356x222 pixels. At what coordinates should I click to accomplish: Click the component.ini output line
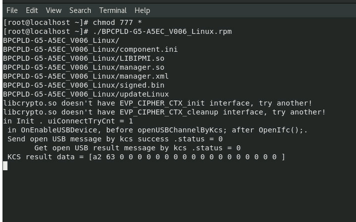(90, 49)
